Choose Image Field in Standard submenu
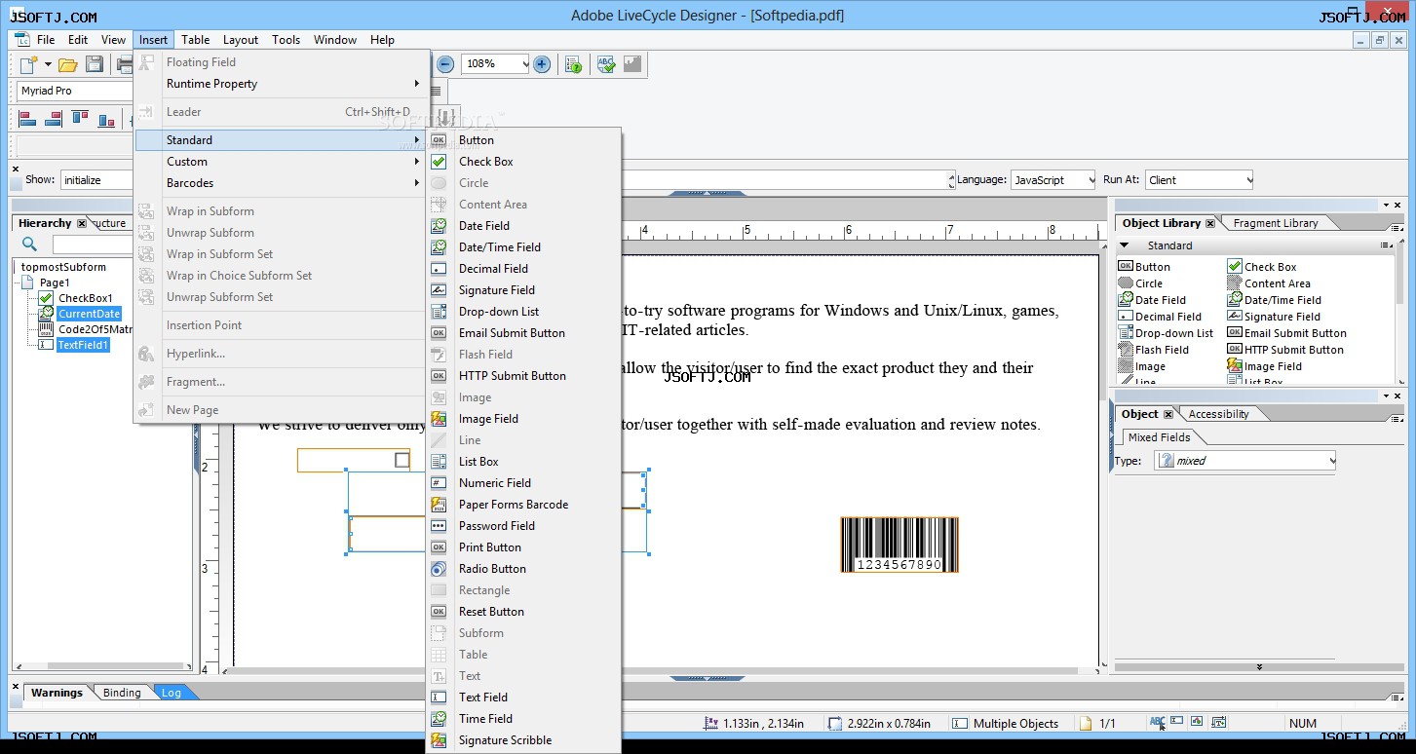This screenshot has width=1416, height=754. 523,419
